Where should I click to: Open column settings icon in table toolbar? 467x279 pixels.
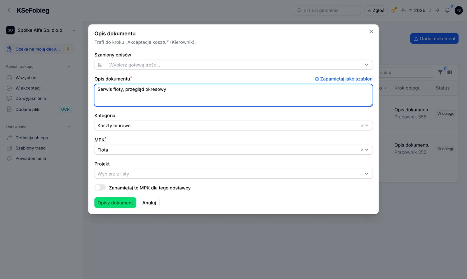450,72
